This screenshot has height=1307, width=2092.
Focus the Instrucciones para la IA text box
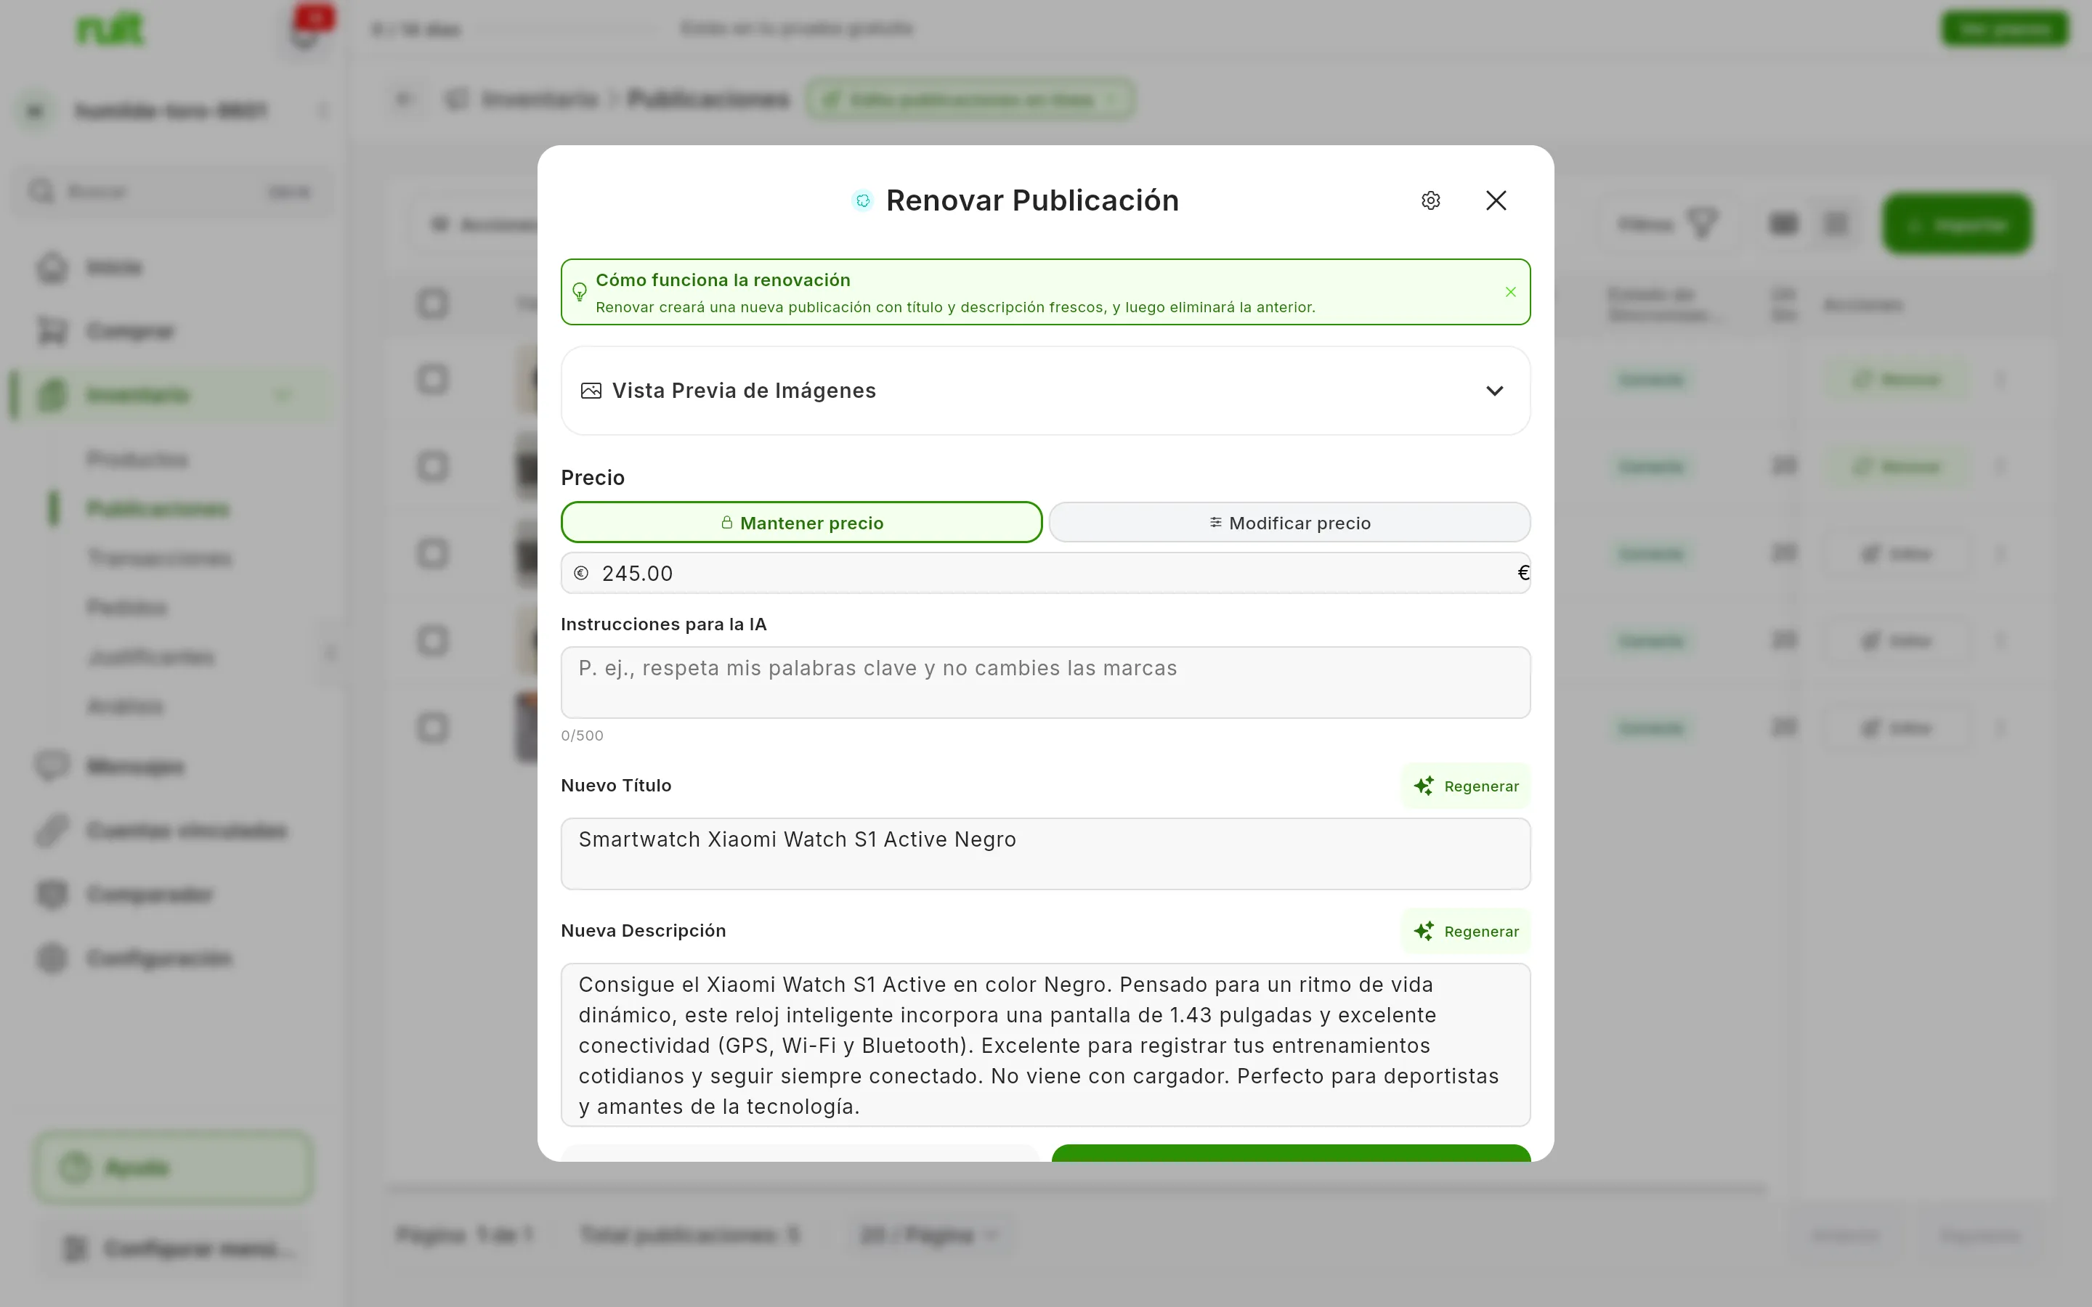[1045, 682]
